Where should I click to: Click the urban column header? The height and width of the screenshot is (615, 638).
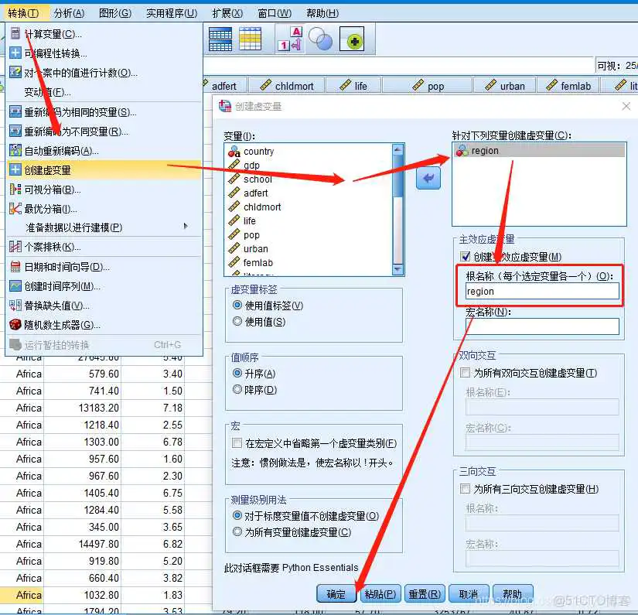coord(504,86)
